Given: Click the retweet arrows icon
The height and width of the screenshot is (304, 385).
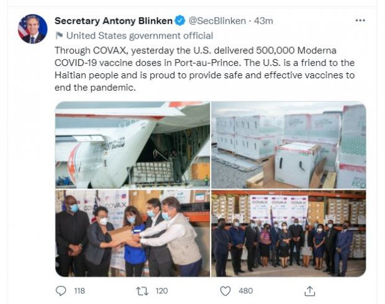Looking at the screenshot, I should pyautogui.click(x=142, y=291).
